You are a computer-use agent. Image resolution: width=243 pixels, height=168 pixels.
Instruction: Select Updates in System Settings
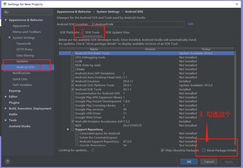tap(22, 61)
